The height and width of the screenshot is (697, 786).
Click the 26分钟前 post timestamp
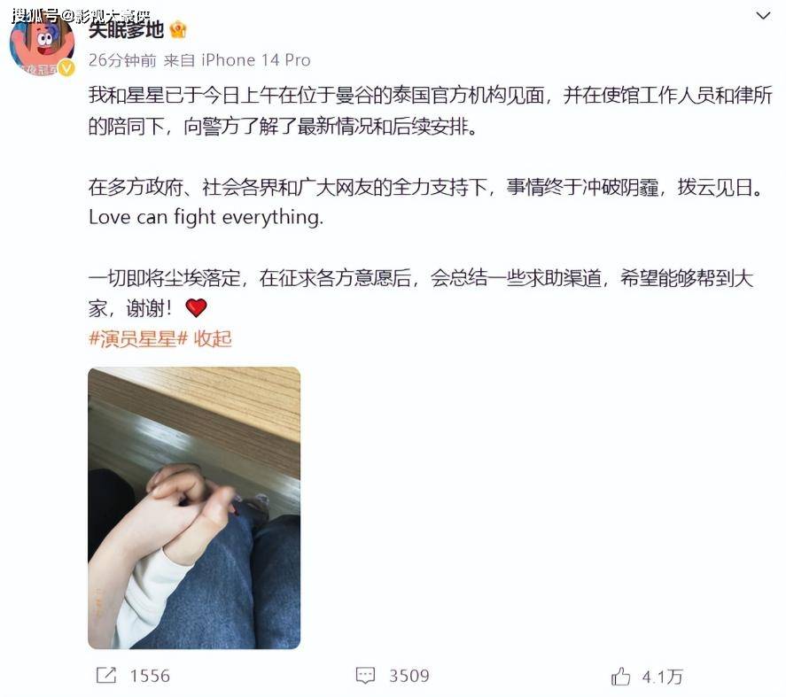[x=123, y=60]
